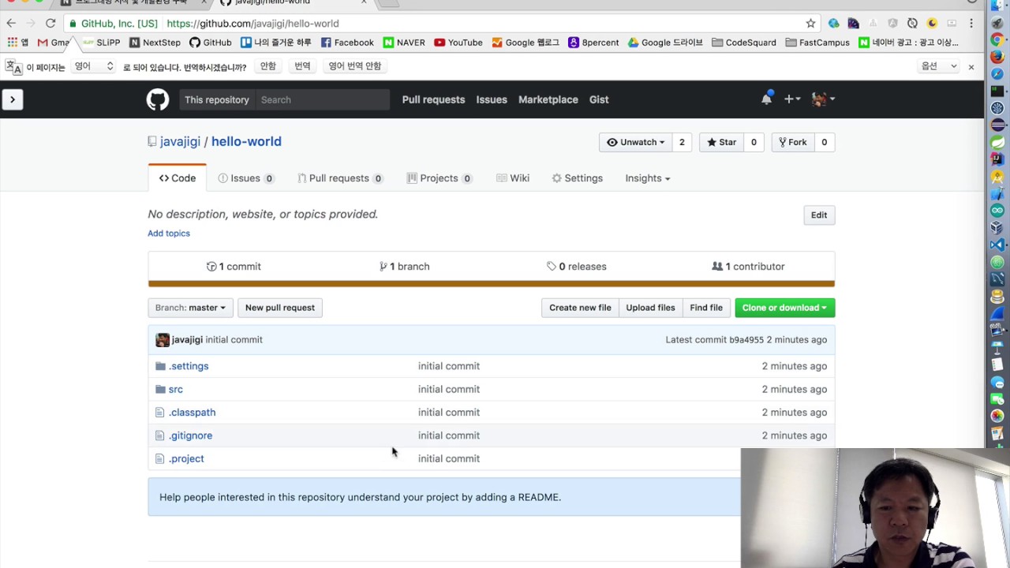Open the NextStep bookmark
This screenshot has width=1010, height=568.
click(x=155, y=43)
